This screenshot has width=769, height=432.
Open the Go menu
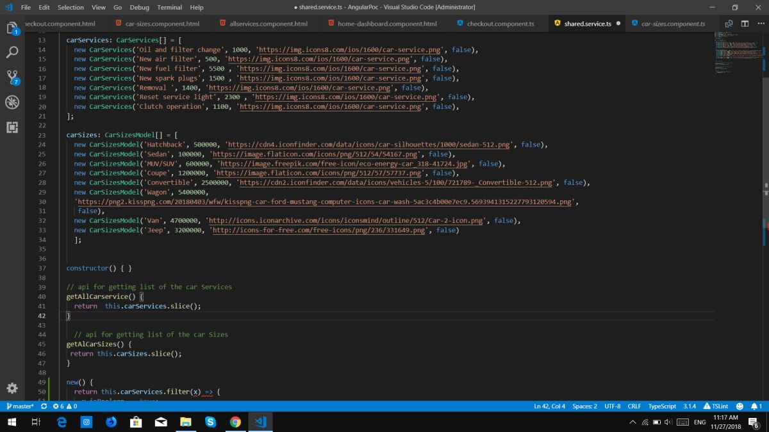[118, 7]
